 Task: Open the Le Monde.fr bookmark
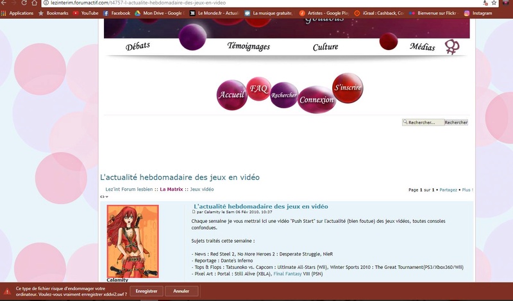tap(215, 13)
